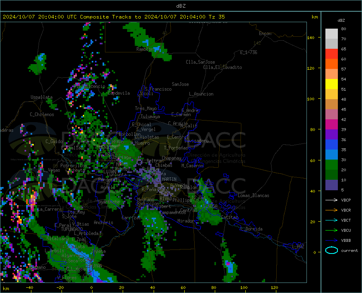Select the dusty pink 45 dBZ swatch
Image resolution: width=362 pixels, height=293 pixels.
[x=331, y=114]
